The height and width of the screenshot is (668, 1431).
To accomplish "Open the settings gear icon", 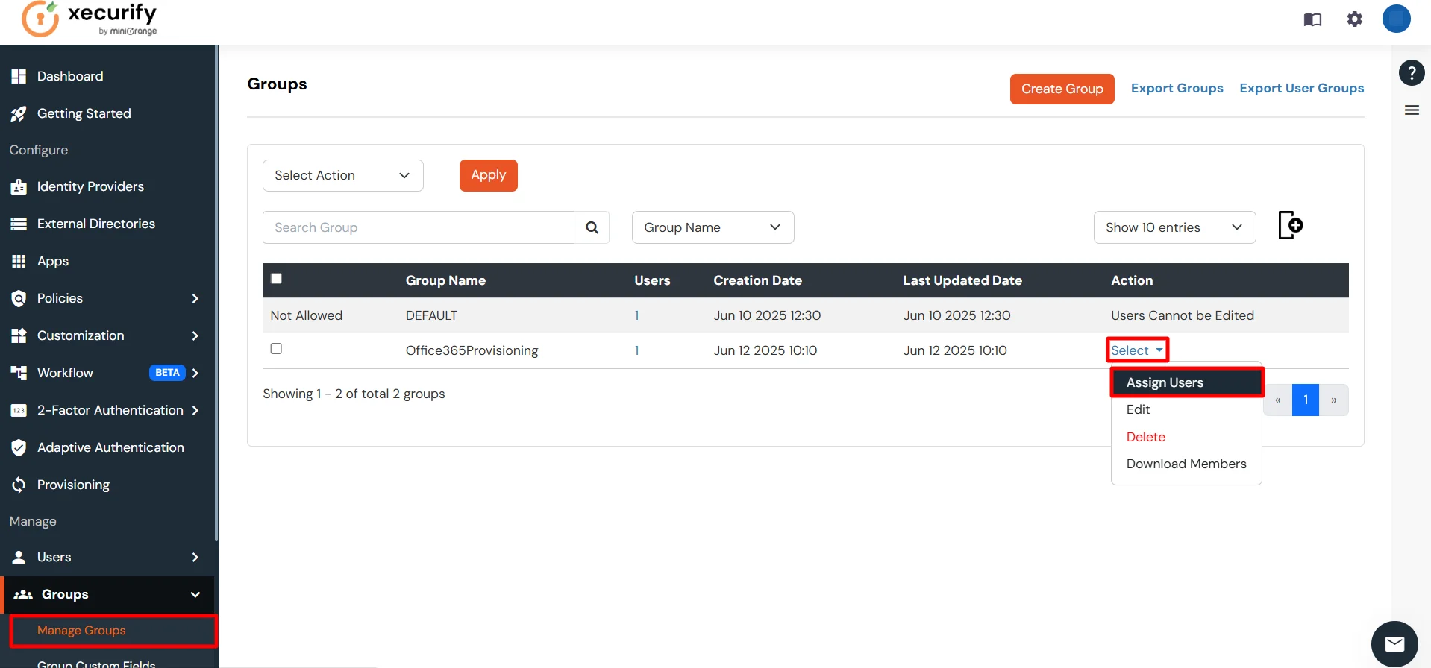I will pos(1355,19).
